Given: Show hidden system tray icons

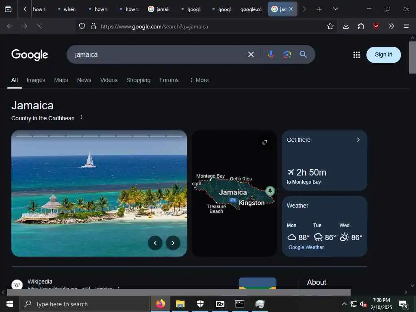Looking at the screenshot, I should tap(344, 304).
